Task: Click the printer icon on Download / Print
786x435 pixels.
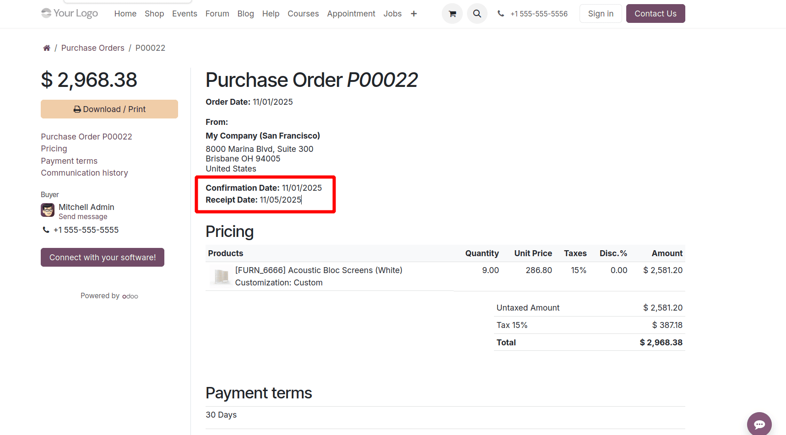Action: (76, 109)
